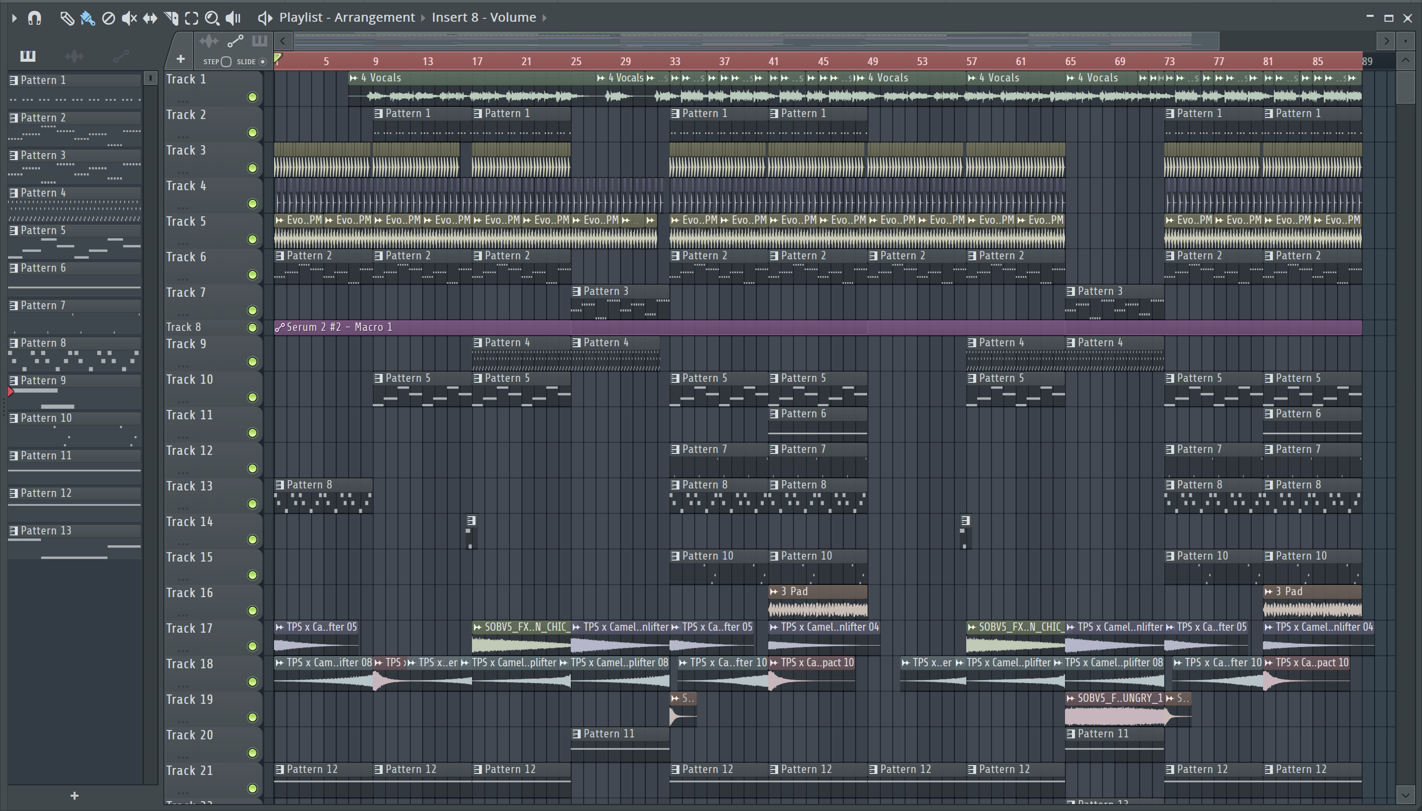Click the horizontal overview scrollbar of the arrangement
The width and height of the screenshot is (1422, 811).
(x=756, y=41)
